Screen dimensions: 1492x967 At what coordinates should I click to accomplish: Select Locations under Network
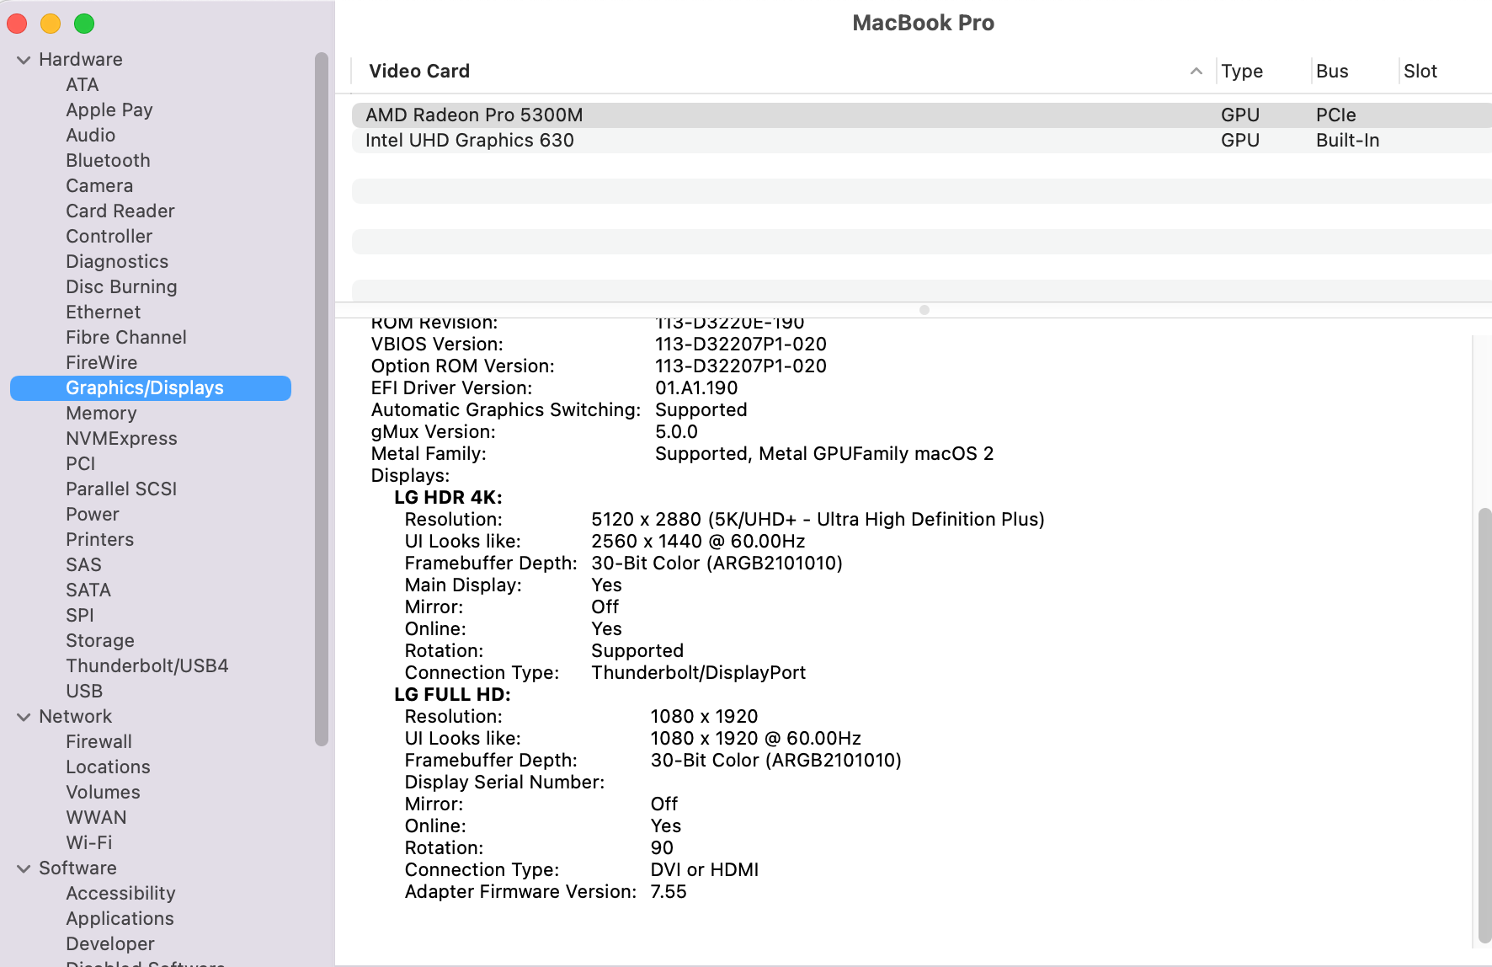pyautogui.click(x=108, y=767)
